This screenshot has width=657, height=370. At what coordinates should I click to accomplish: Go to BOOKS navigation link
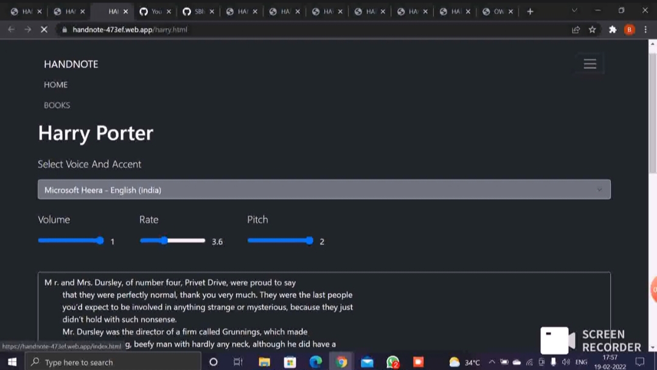[57, 105]
